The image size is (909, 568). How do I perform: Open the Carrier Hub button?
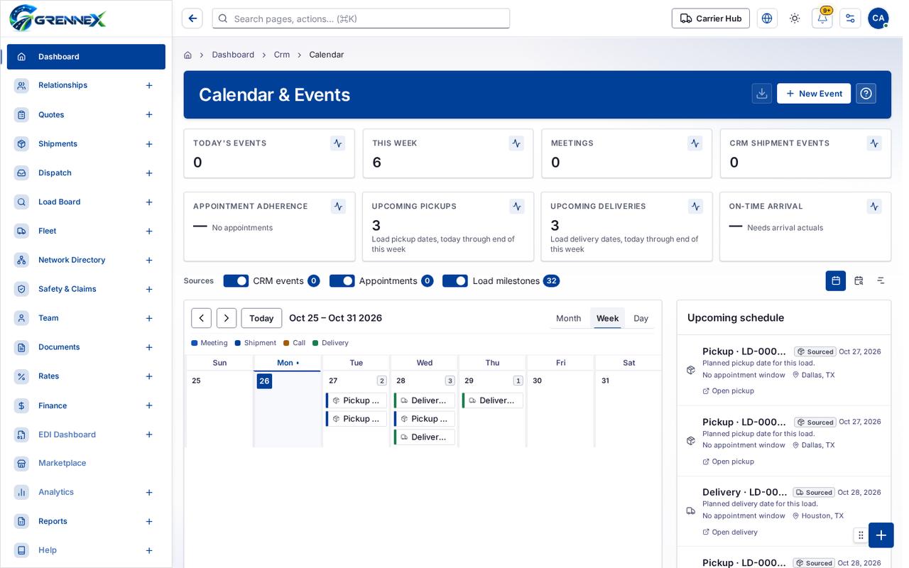(711, 18)
